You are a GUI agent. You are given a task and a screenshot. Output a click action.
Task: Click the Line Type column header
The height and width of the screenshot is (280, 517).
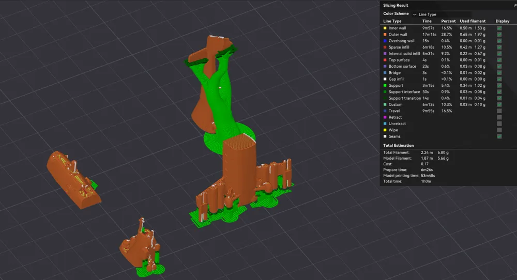[392, 21]
